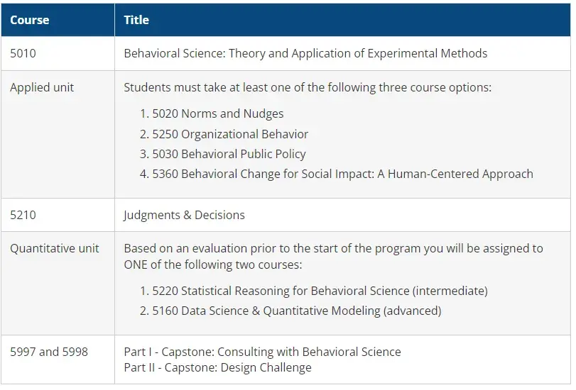Screen dimensions: 576x390
Task: Click Behavioral Science: Theory and Application title
Action: pos(305,54)
